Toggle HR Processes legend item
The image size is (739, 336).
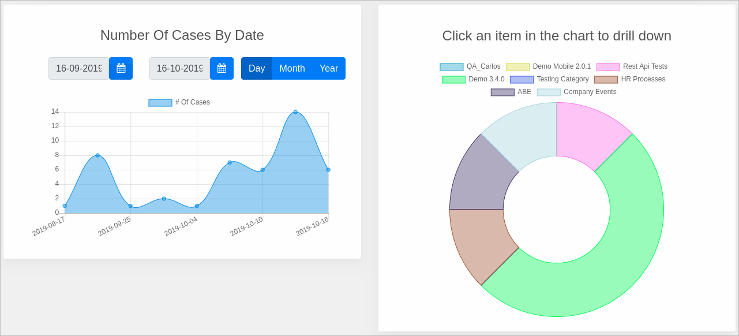pyautogui.click(x=629, y=79)
